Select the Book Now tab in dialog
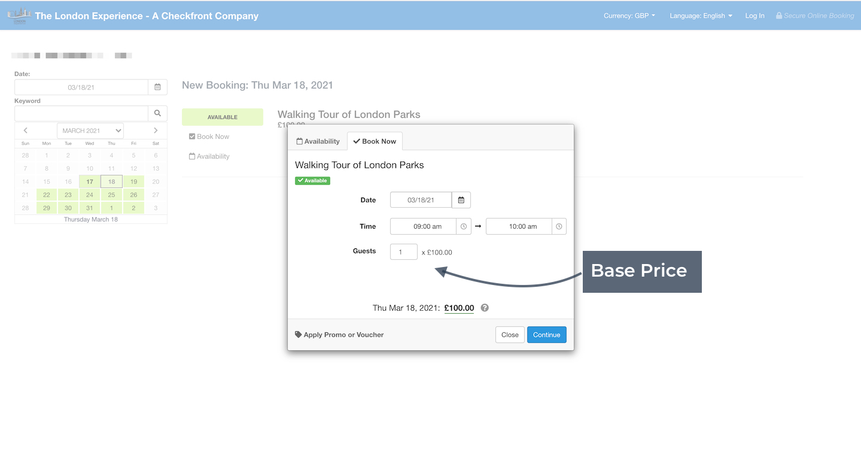 (x=375, y=141)
